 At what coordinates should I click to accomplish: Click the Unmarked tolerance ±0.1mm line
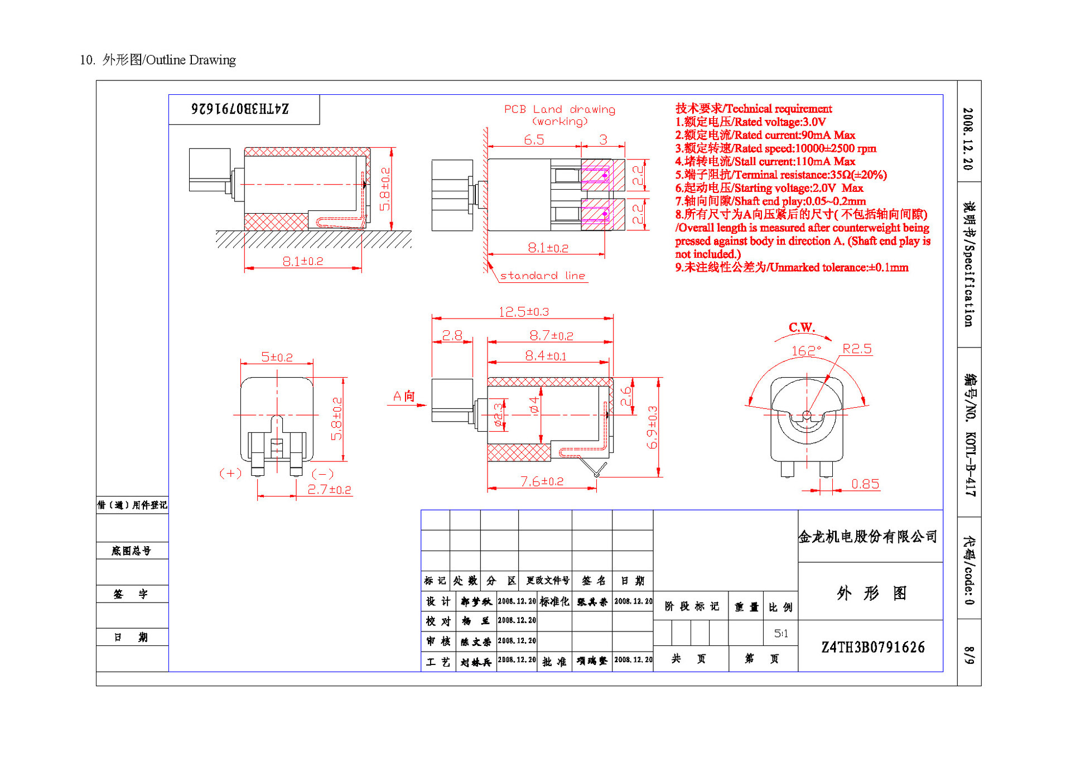click(791, 268)
